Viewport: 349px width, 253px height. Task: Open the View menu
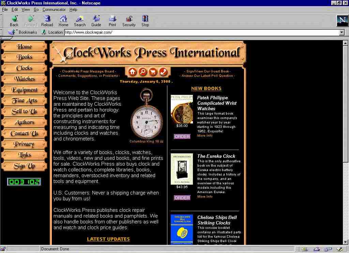[x=26, y=10]
